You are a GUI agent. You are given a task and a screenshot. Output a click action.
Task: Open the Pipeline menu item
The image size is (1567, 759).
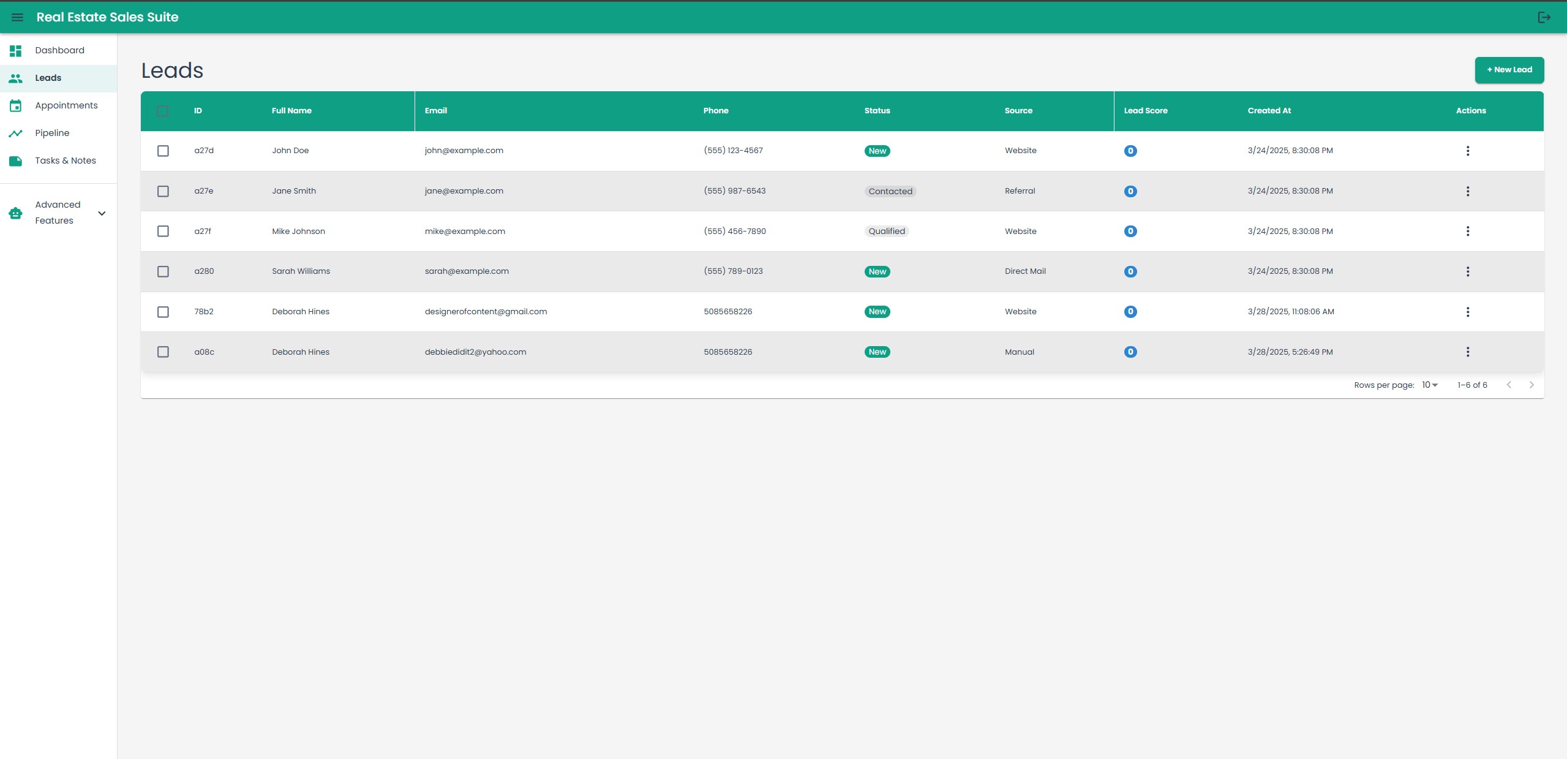(52, 133)
